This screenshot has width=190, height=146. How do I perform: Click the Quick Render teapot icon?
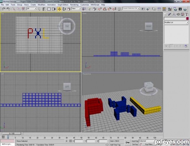pos(185,9)
